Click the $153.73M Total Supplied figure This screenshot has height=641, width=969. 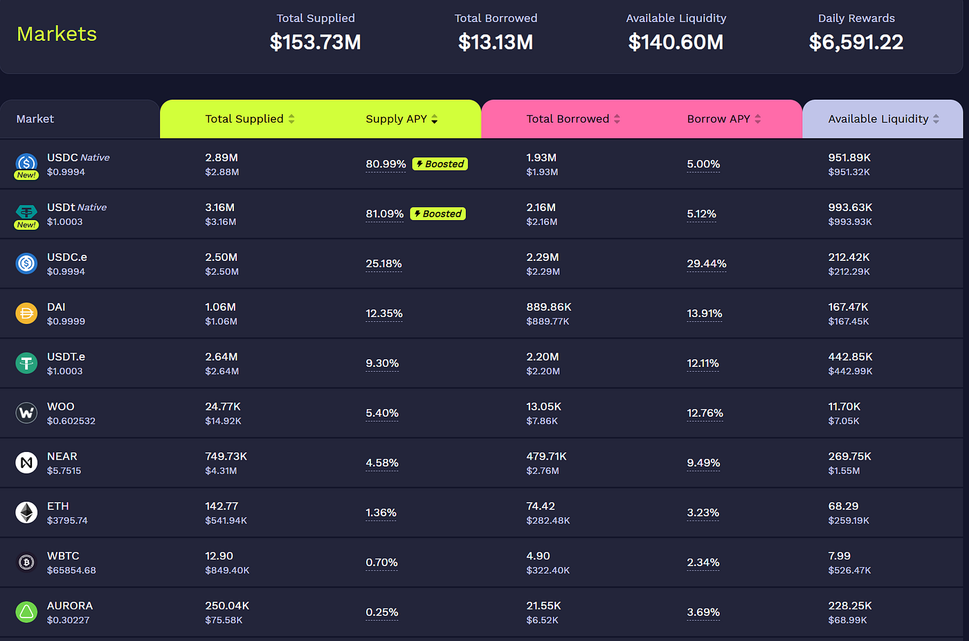[x=316, y=42]
